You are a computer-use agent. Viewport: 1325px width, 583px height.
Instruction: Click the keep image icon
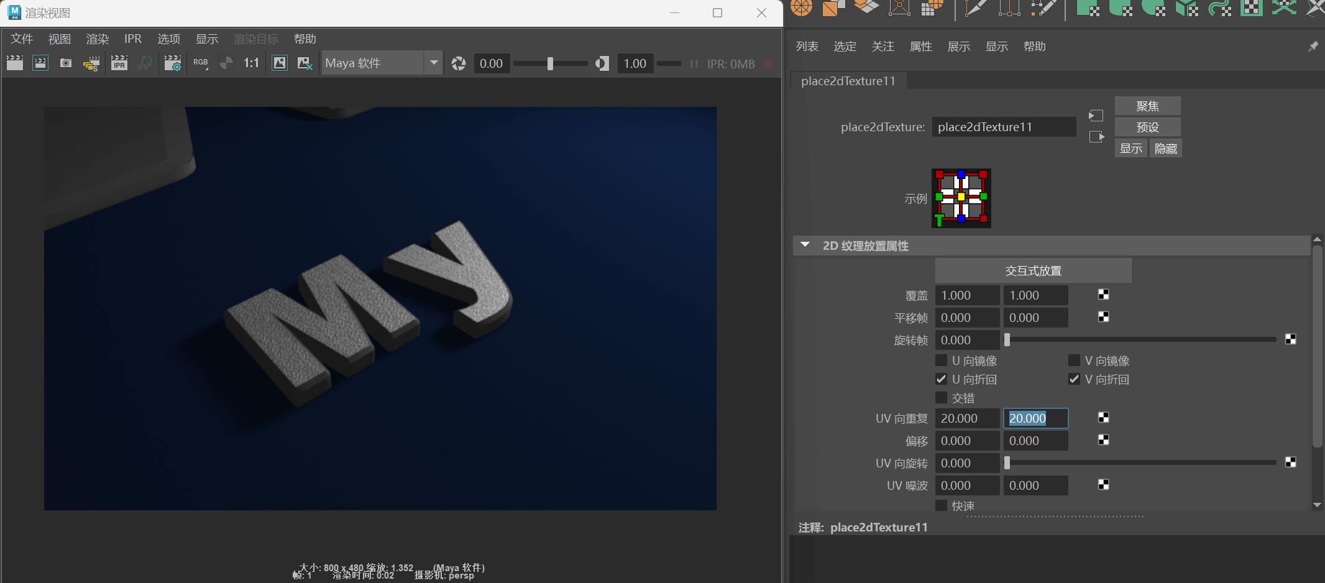point(280,63)
